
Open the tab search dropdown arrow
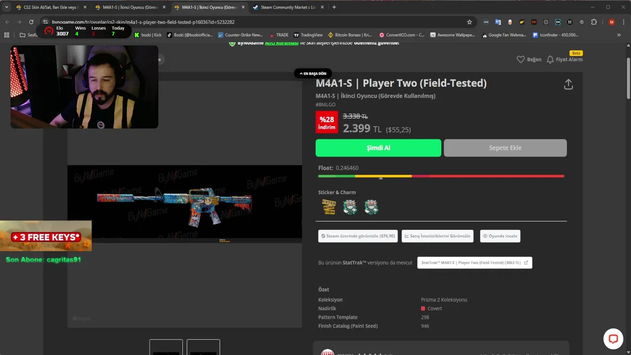pyautogui.click(x=6, y=7)
